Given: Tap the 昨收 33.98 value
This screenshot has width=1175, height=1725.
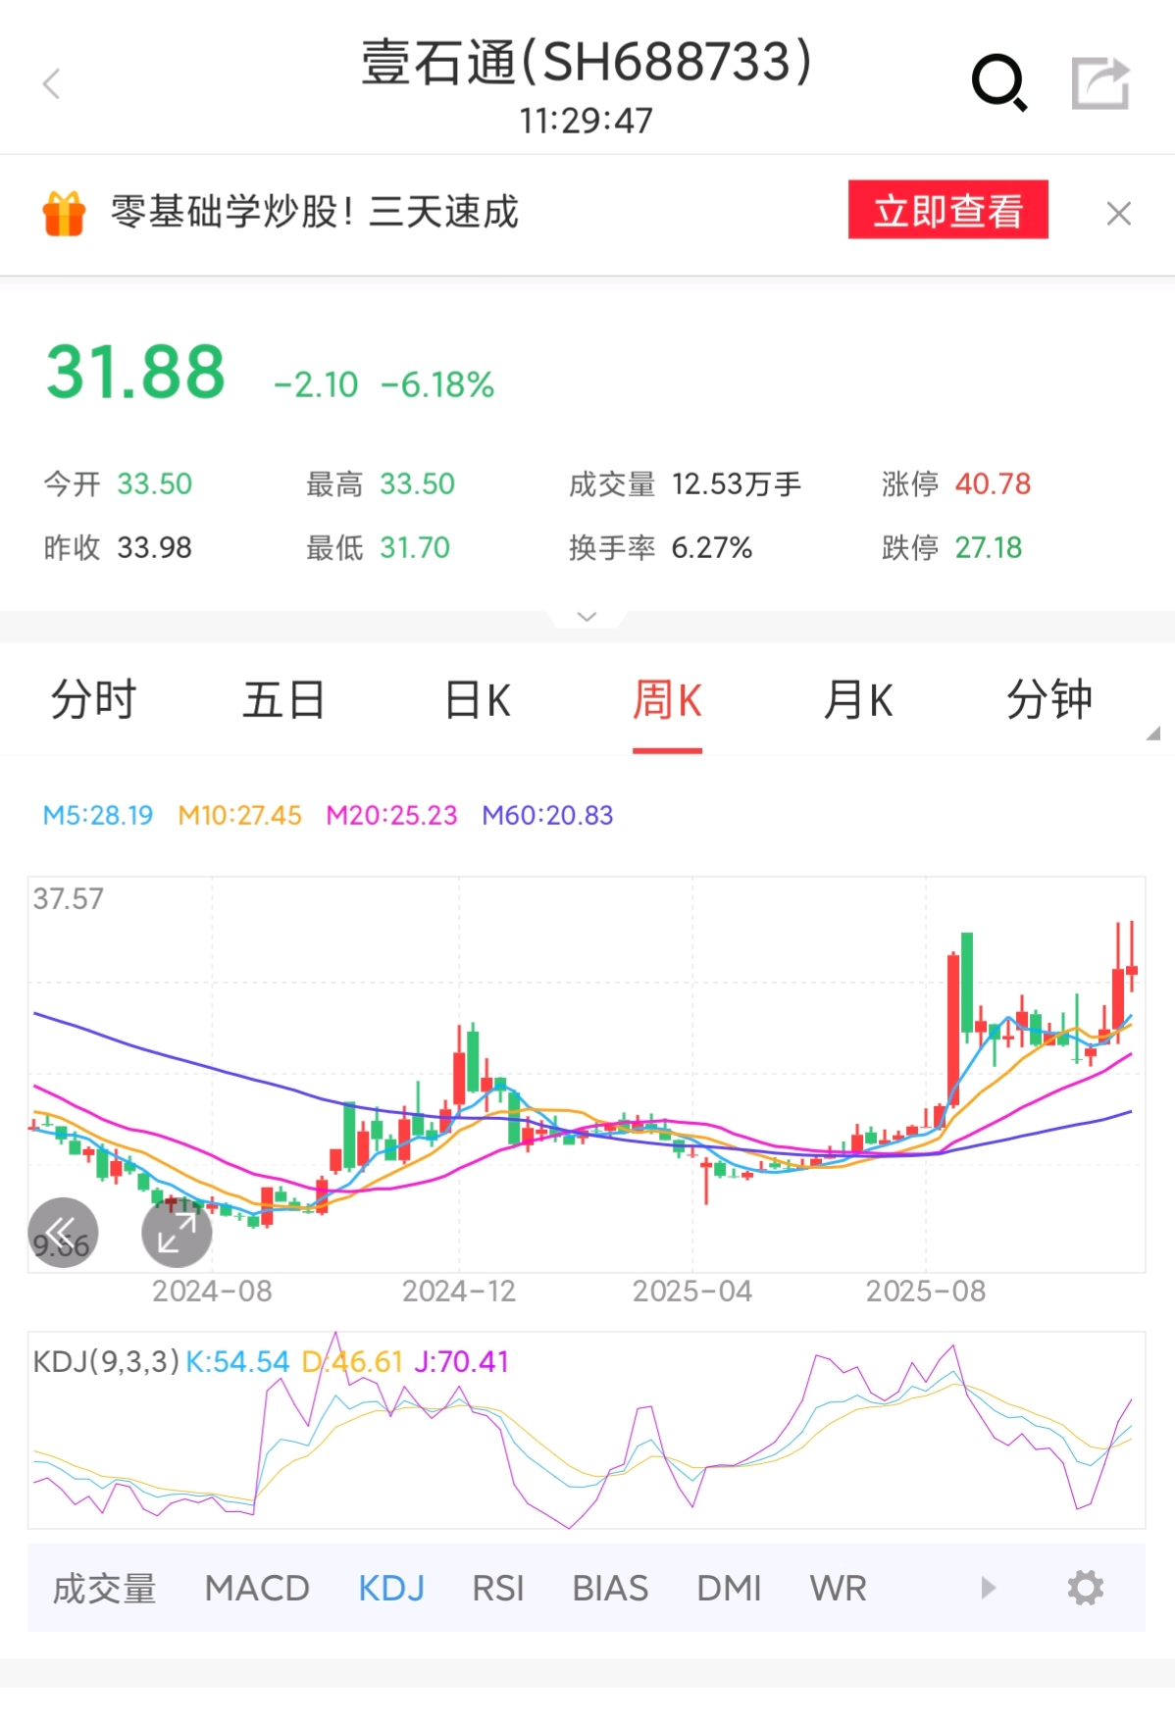Looking at the screenshot, I should (x=155, y=547).
